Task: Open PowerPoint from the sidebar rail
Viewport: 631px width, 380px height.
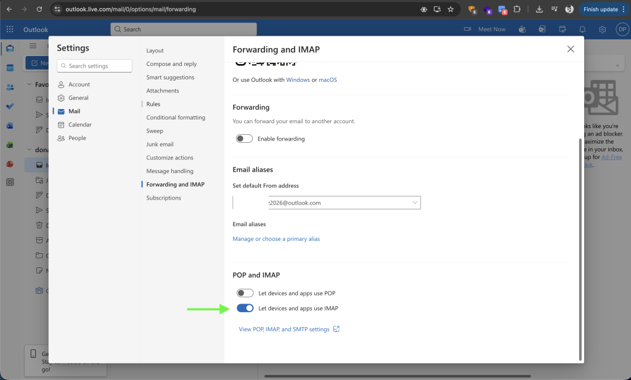Action: [x=9, y=163]
